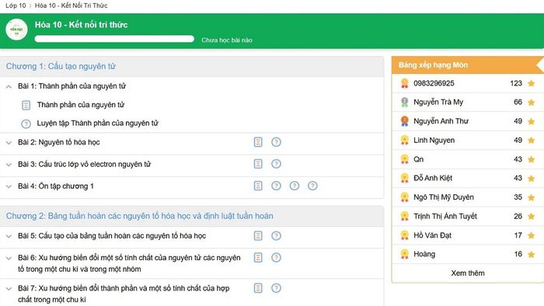Click the course progress bar

tap(114, 39)
